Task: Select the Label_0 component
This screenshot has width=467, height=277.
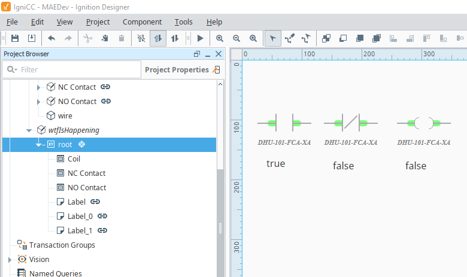Action: pos(80,216)
